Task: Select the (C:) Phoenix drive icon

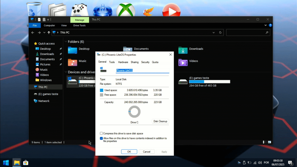Action: point(73,81)
